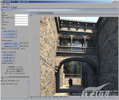Click the Console panel pin icon
This screenshot has height=100, width=119.
pyautogui.click(x=2, y=78)
